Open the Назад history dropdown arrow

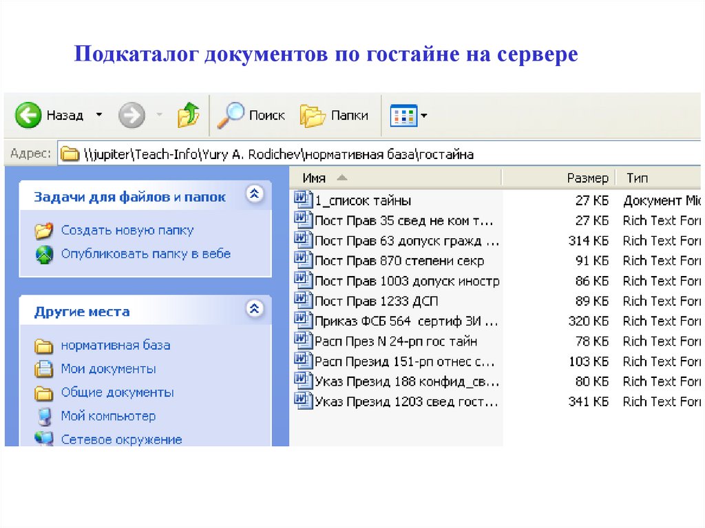pos(99,115)
